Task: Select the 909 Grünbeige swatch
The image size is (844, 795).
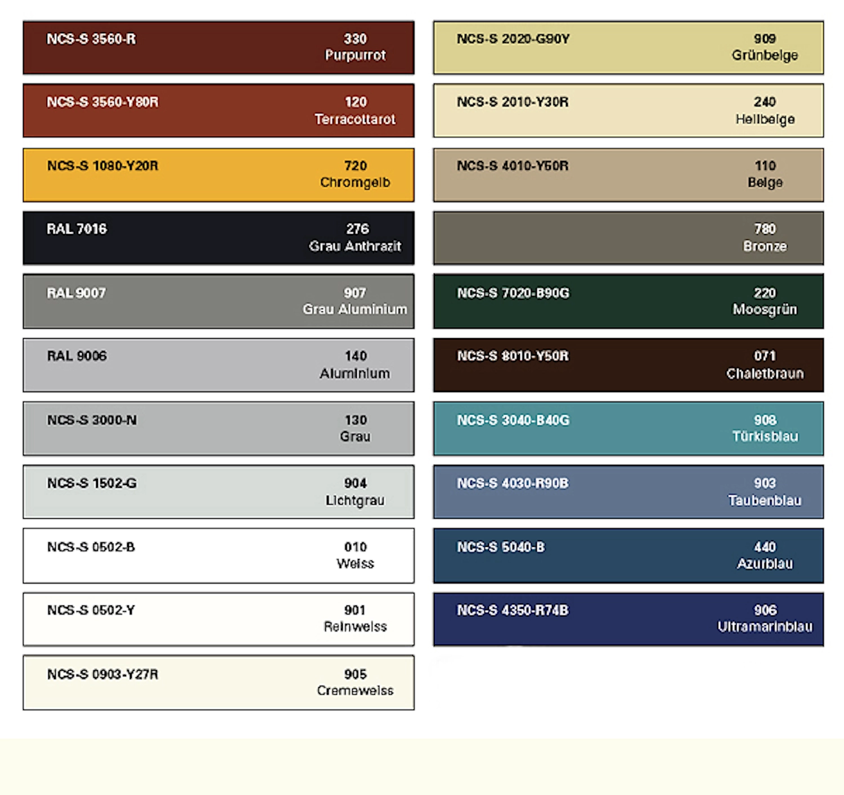Action: [x=628, y=48]
